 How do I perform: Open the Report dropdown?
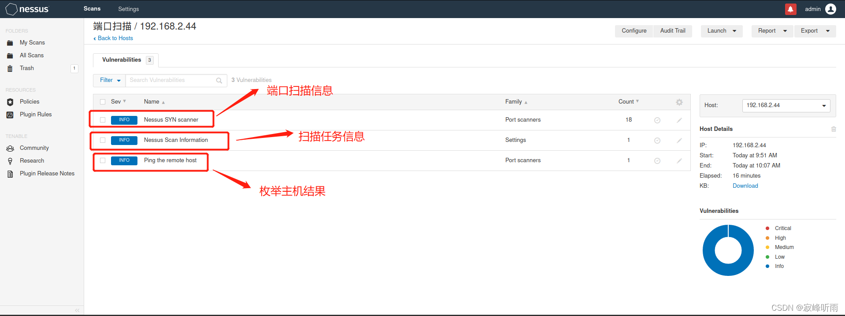pos(772,31)
